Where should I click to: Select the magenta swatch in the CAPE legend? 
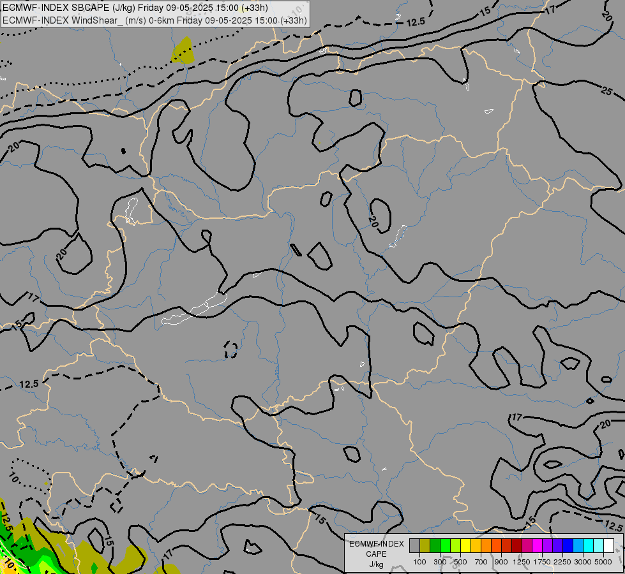538,545
